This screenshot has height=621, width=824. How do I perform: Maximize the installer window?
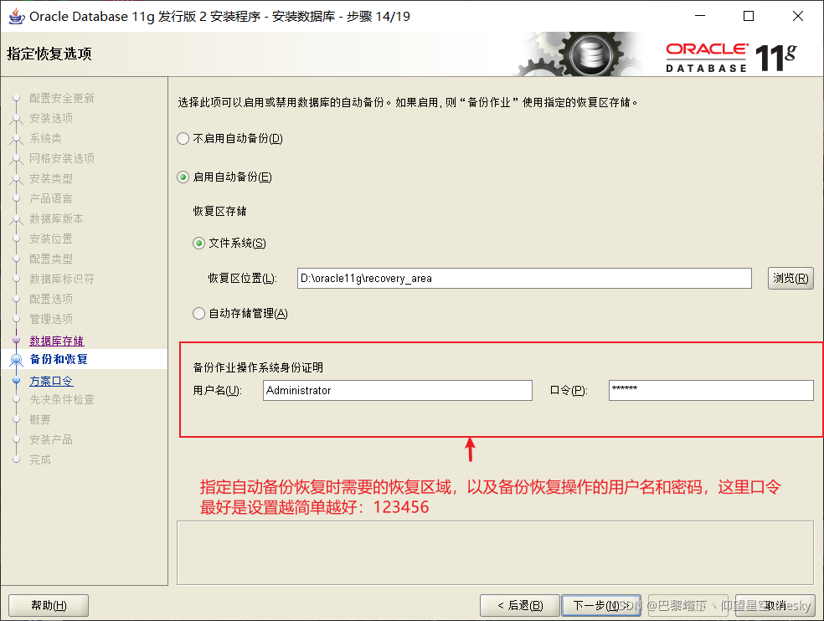point(749,16)
